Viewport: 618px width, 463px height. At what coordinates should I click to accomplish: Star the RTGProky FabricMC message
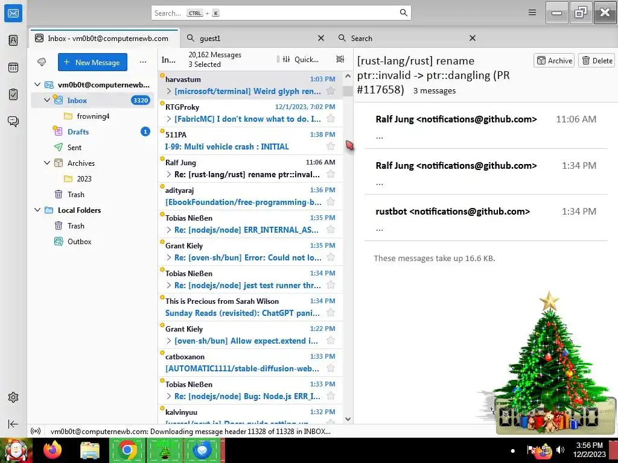pyautogui.click(x=331, y=119)
